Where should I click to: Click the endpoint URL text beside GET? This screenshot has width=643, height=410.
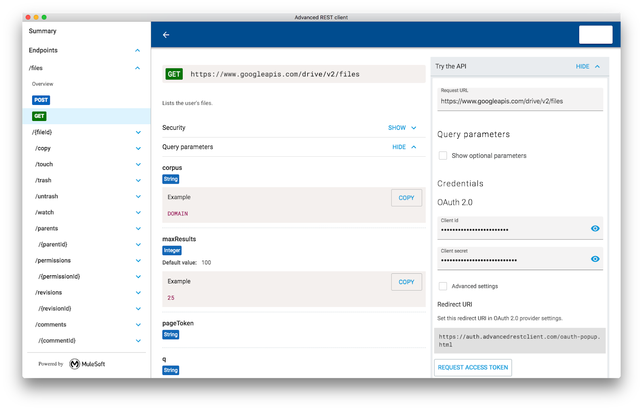coord(275,74)
